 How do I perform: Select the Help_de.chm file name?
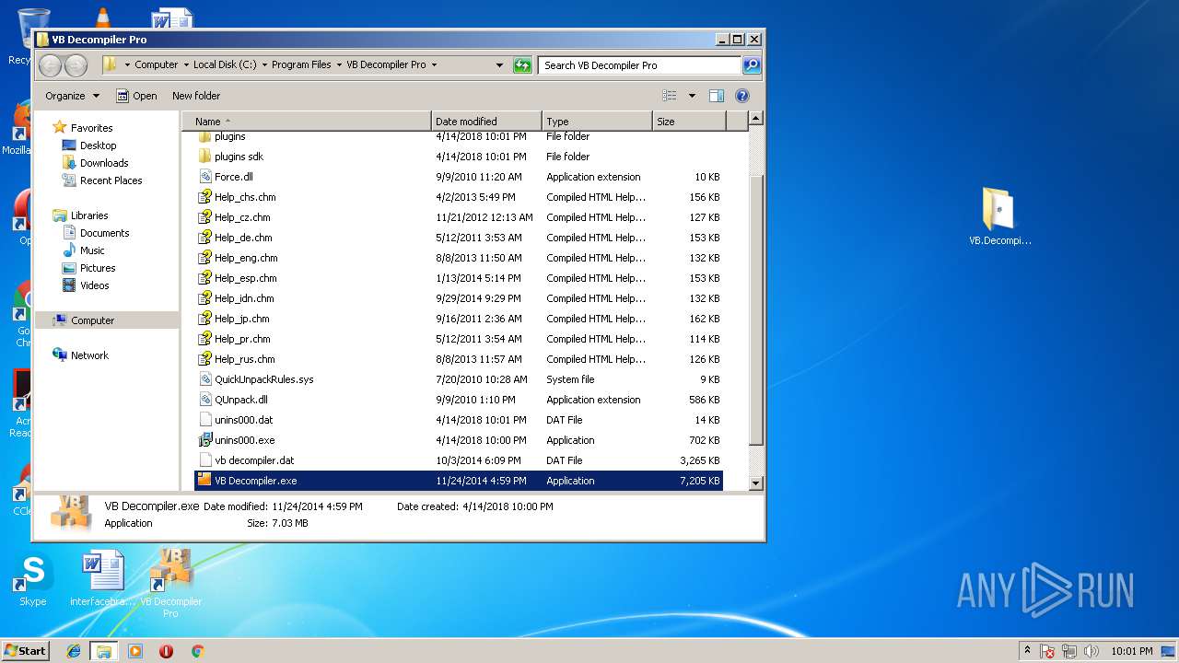(243, 238)
